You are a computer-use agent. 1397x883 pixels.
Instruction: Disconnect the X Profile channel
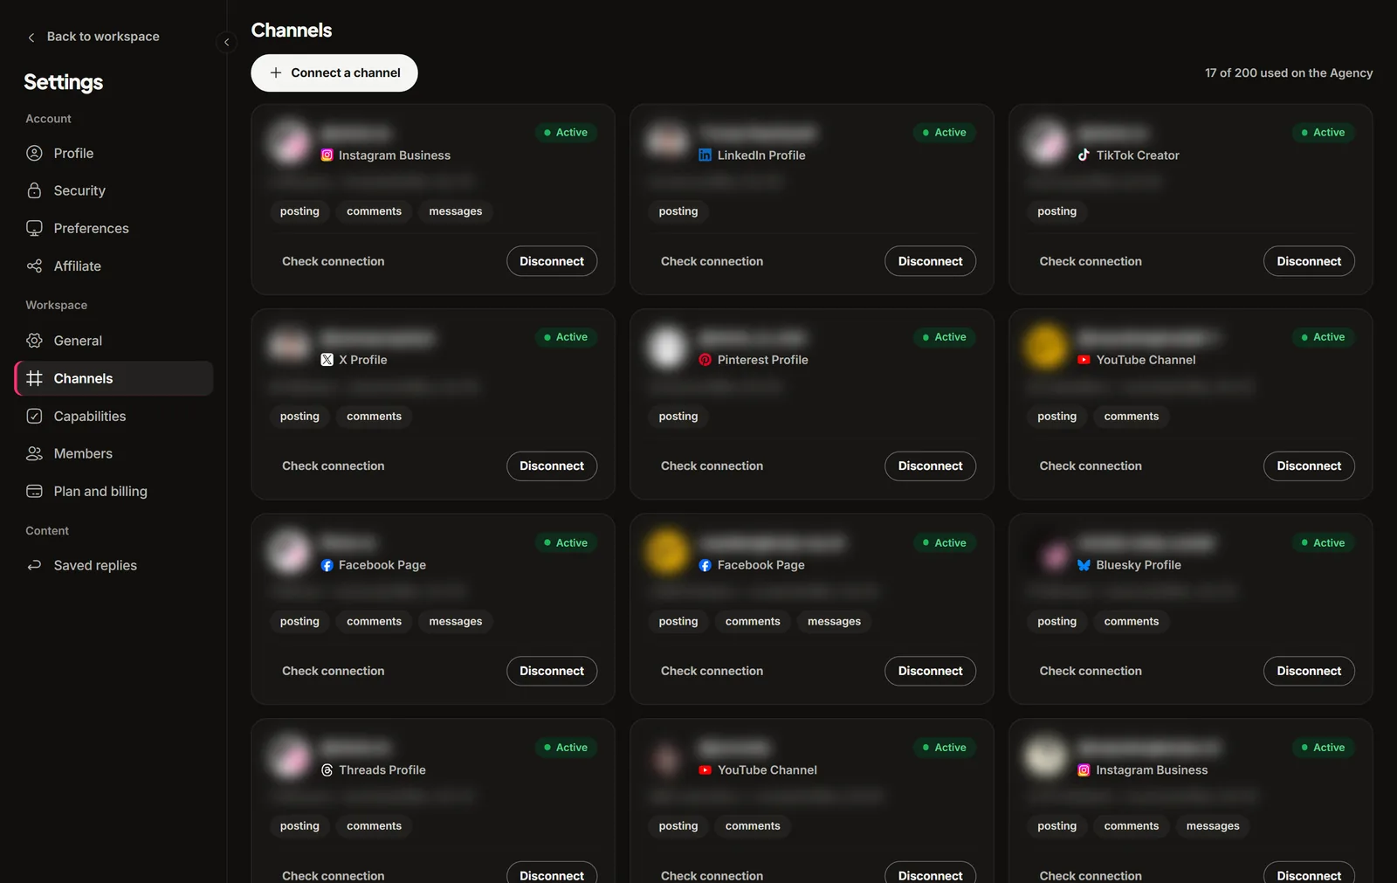(x=552, y=466)
